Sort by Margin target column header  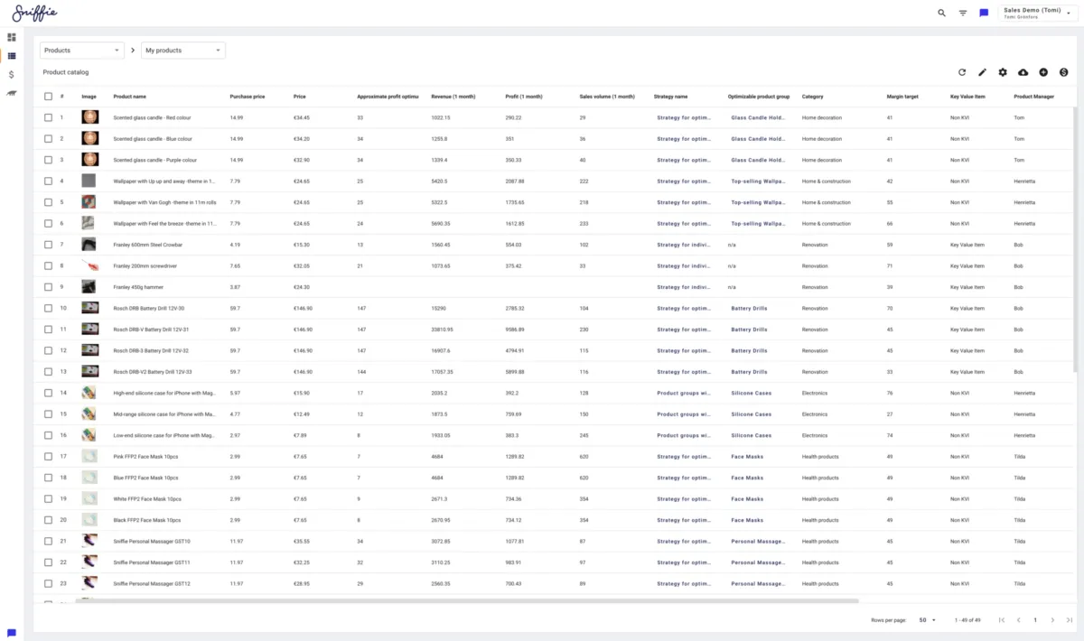[902, 97]
